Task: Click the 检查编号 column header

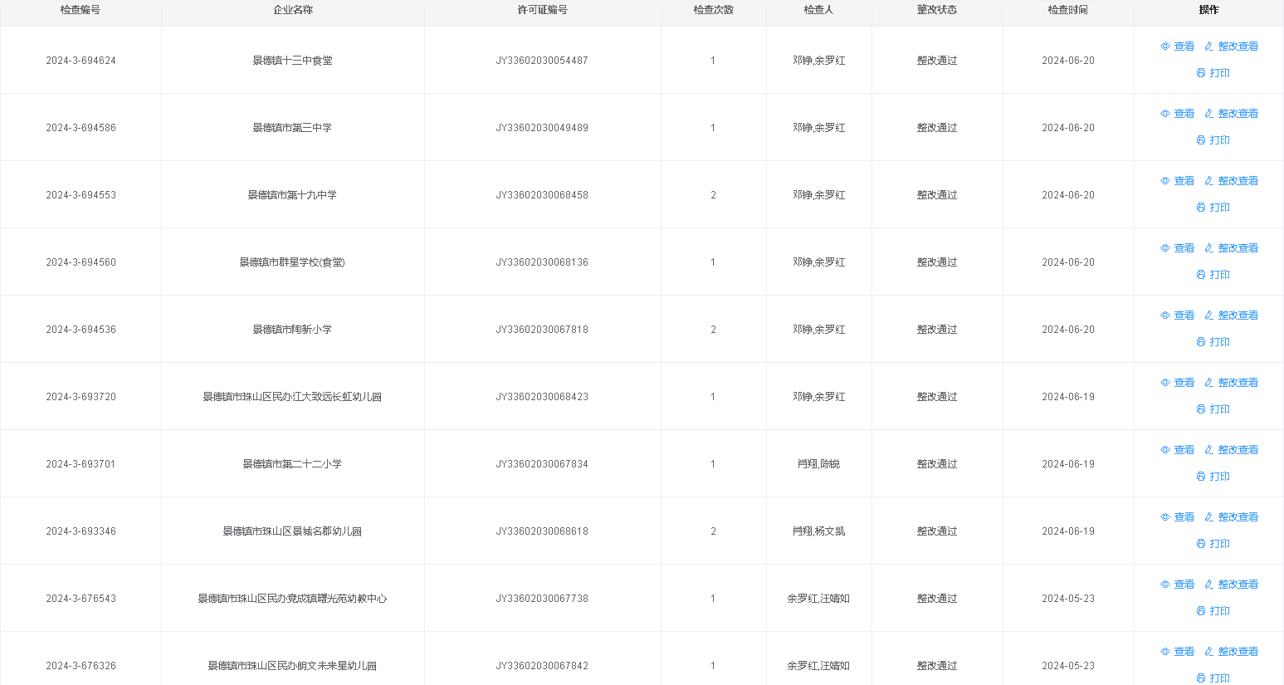Action: tap(81, 10)
